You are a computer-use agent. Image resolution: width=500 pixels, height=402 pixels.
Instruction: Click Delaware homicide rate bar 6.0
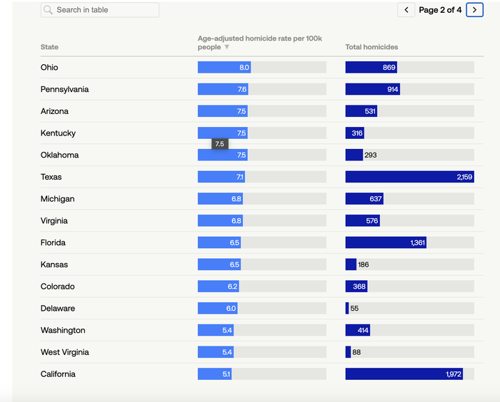pos(217,309)
